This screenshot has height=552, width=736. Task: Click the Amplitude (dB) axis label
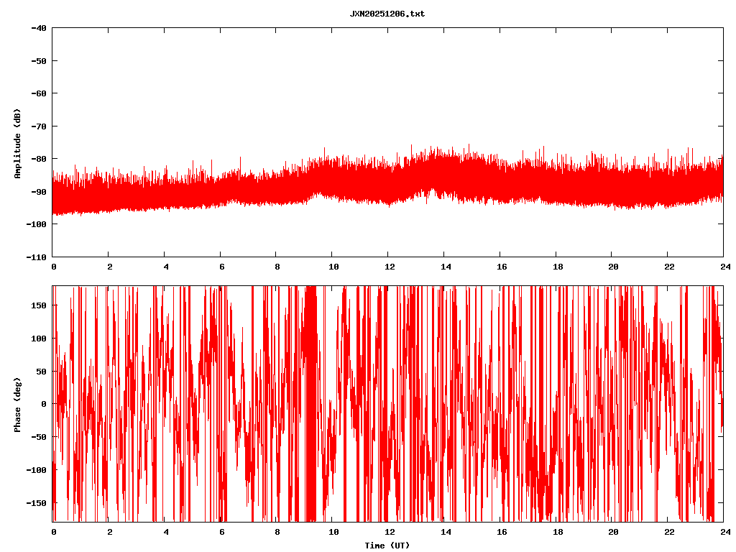point(17,144)
